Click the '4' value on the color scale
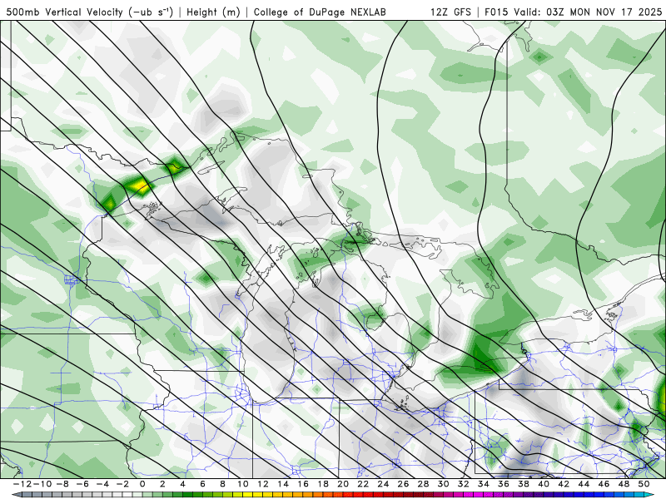This screenshot has width=666, height=499. coord(182,484)
